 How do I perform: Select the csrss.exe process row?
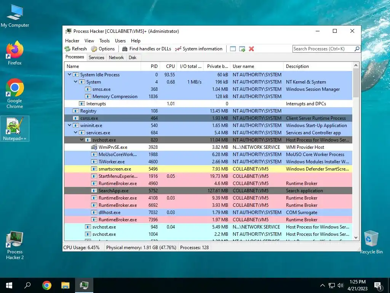pos(208,118)
